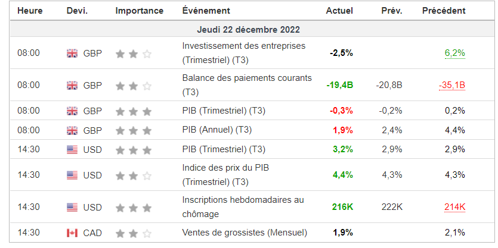Click Canadian flag on Ventes de grossistes row

[72, 233]
